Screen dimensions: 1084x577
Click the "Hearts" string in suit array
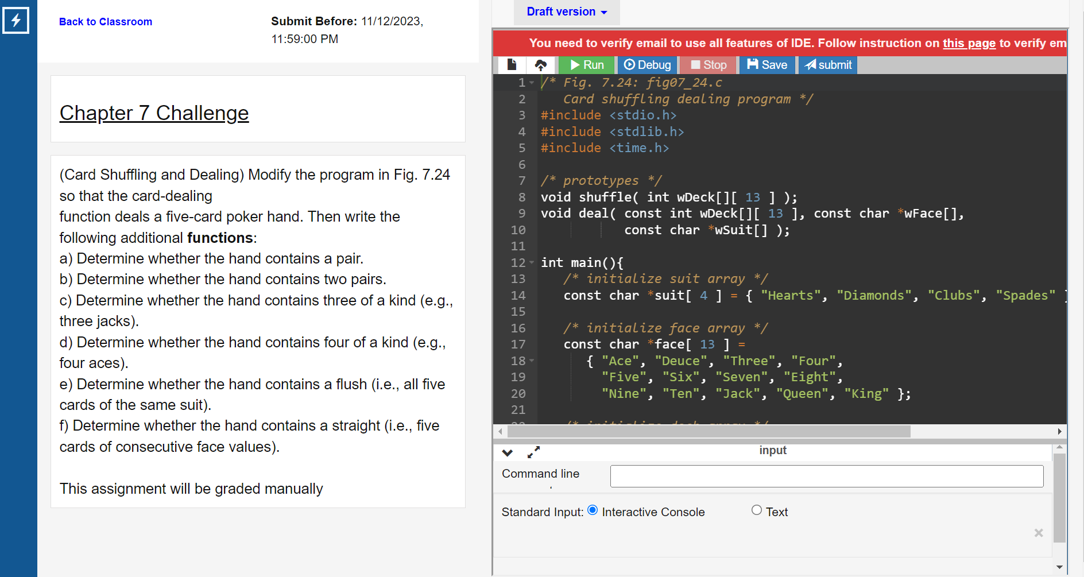(791, 296)
